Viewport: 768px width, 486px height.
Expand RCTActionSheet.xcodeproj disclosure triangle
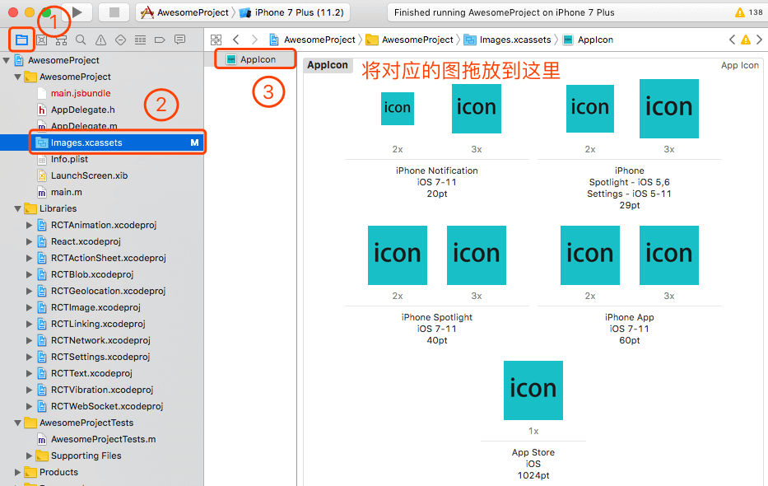click(x=29, y=258)
